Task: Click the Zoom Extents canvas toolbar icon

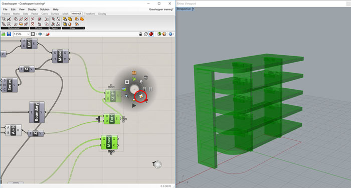Action: 33,34
